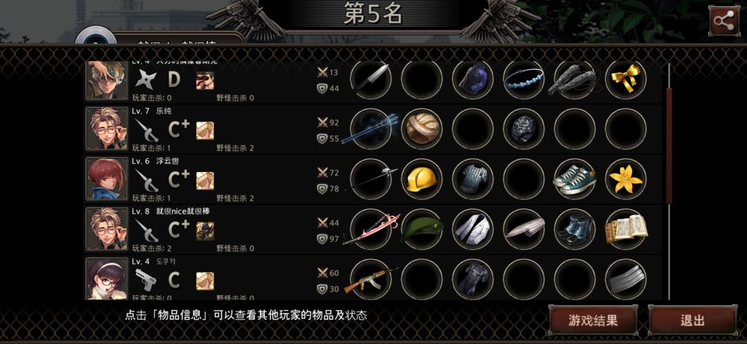Open the 游戏结果 game results button
Image resolution: width=747 pixels, height=344 pixels.
(x=593, y=321)
